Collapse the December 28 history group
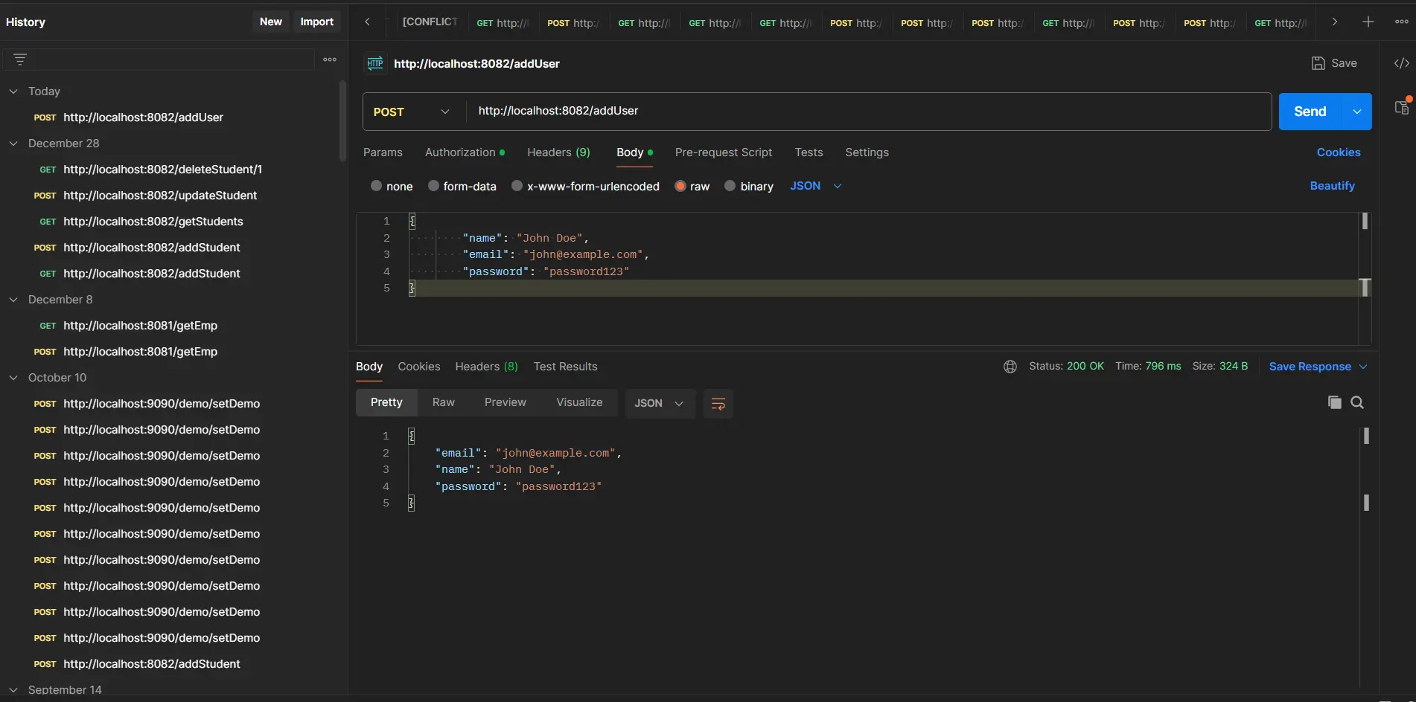The height and width of the screenshot is (702, 1416). (13, 144)
